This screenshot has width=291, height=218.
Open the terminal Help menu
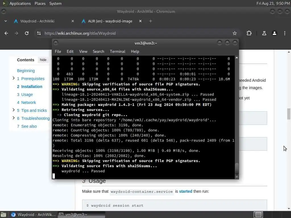(135, 52)
